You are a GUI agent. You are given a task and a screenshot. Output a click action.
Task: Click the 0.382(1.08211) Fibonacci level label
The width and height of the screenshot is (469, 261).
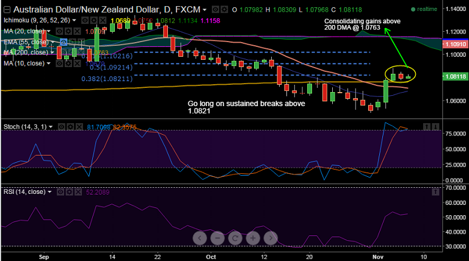pyautogui.click(x=107, y=79)
